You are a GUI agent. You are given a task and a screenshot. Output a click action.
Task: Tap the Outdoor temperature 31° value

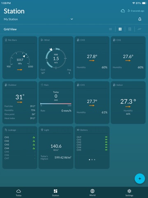click(x=20, y=97)
